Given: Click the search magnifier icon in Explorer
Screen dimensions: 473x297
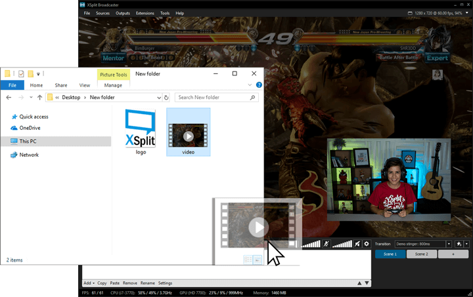Looking at the screenshot, I should coord(252,97).
